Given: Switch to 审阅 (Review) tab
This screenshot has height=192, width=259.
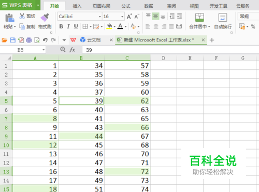Looking at the screenshot, I should click(171, 6).
